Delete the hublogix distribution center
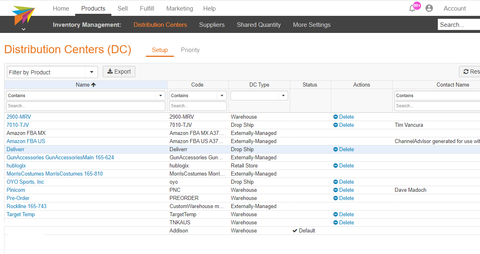 point(343,165)
